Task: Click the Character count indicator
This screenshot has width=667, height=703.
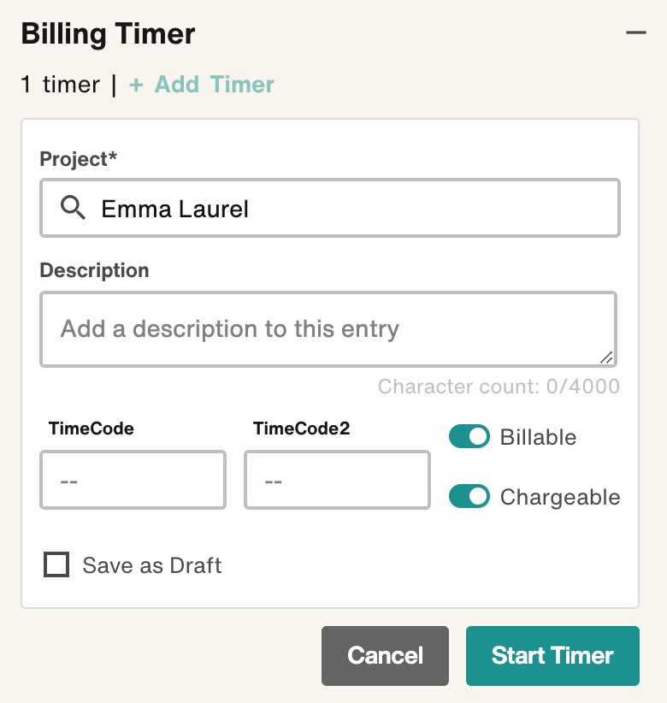Action: coord(499,386)
